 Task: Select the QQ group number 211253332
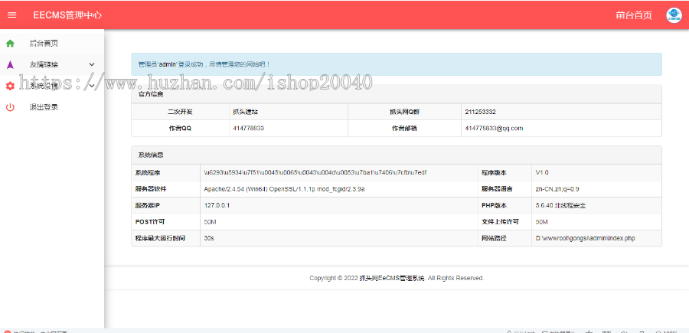480,112
